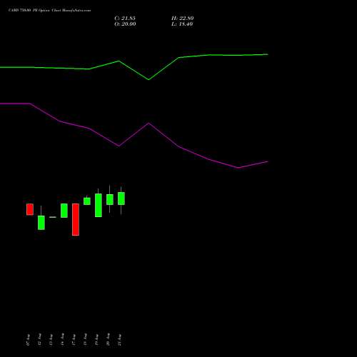Click the 14 Aug date axis label
The width and height of the screenshot is (357, 357).
(x=62, y=340)
